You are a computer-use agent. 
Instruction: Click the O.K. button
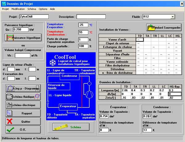tap(23, 130)
